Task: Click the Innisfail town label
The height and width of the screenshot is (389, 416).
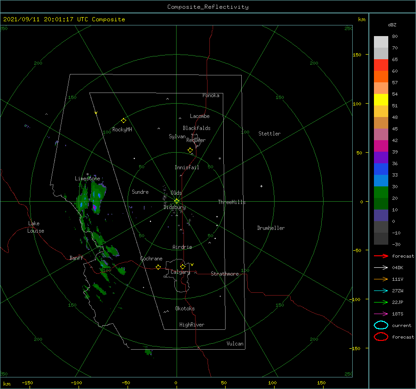Action: [187, 167]
